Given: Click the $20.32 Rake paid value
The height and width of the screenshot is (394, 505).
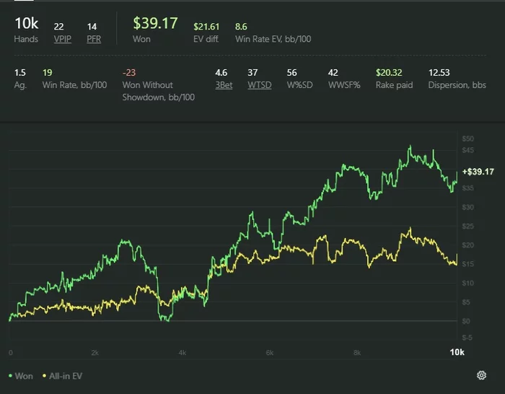Looking at the screenshot, I should 389,72.
